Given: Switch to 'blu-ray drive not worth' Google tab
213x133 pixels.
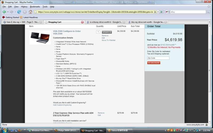Looking at the screenshot, I should (148, 22).
